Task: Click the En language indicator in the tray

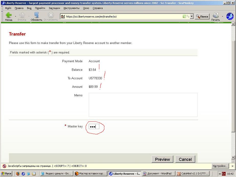Action: coord(224,174)
